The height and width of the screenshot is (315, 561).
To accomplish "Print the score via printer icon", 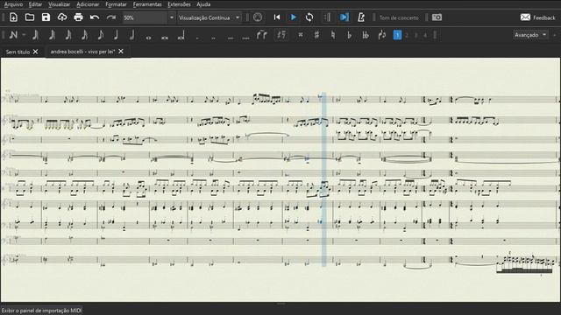I will (78, 17).
